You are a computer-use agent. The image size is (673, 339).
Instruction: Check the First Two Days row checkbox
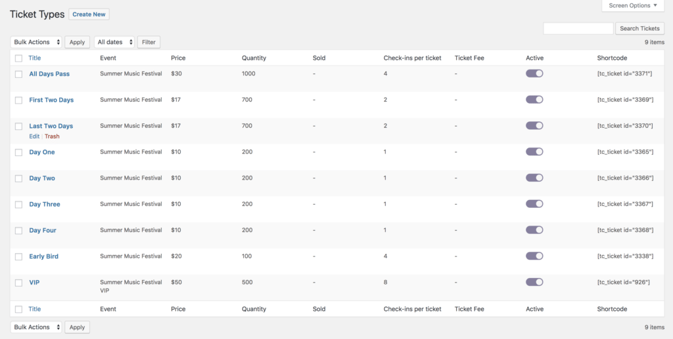[x=18, y=100]
